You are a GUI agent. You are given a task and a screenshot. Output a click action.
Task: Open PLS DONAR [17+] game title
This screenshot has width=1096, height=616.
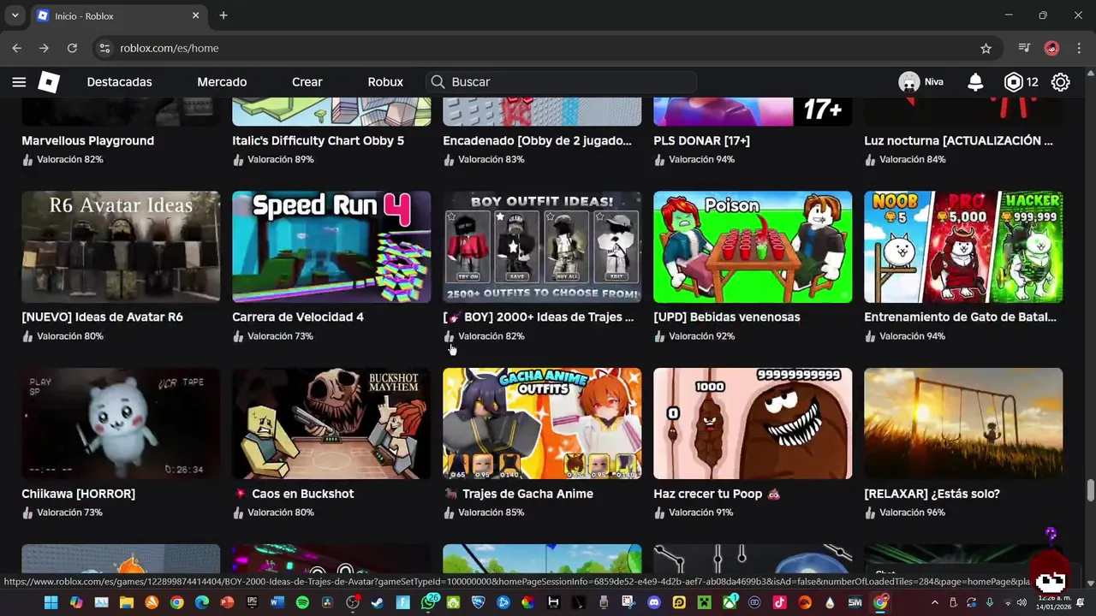click(x=701, y=140)
